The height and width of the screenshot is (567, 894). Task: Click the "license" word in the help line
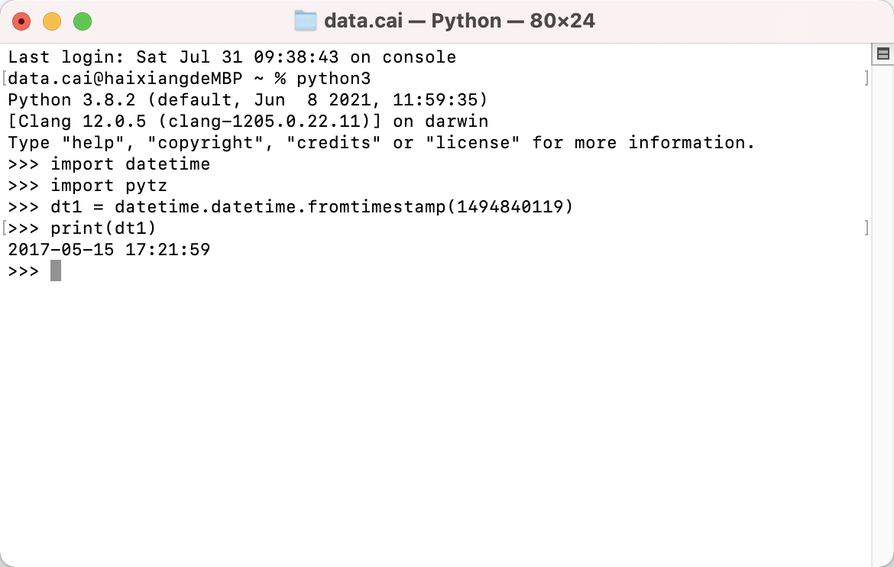(x=473, y=143)
